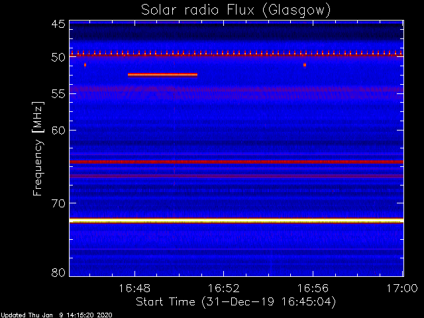The height and width of the screenshot is (318, 424).
Task: Click the 16:52 time tick label
Action: pos(224,288)
